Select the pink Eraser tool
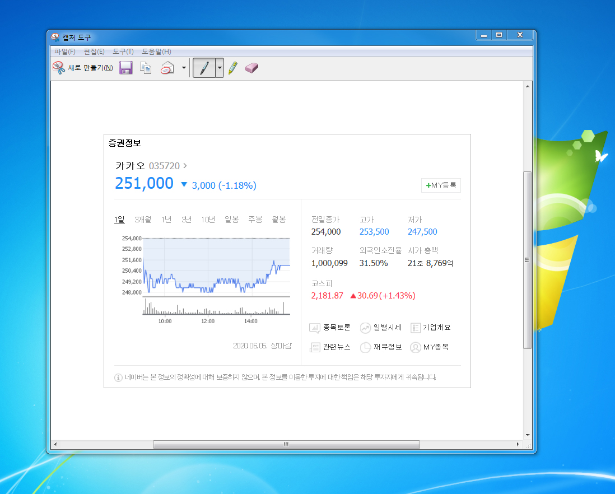 [251, 68]
